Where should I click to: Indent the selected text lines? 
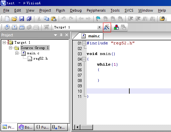(x=130, y=19)
